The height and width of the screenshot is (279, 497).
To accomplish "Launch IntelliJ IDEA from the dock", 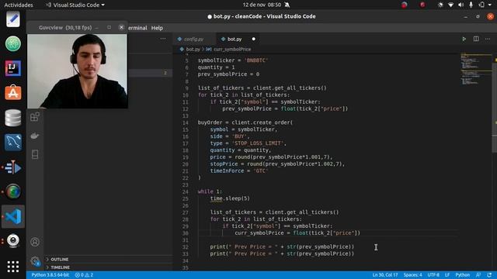I will pyautogui.click(x=13, y=68).
